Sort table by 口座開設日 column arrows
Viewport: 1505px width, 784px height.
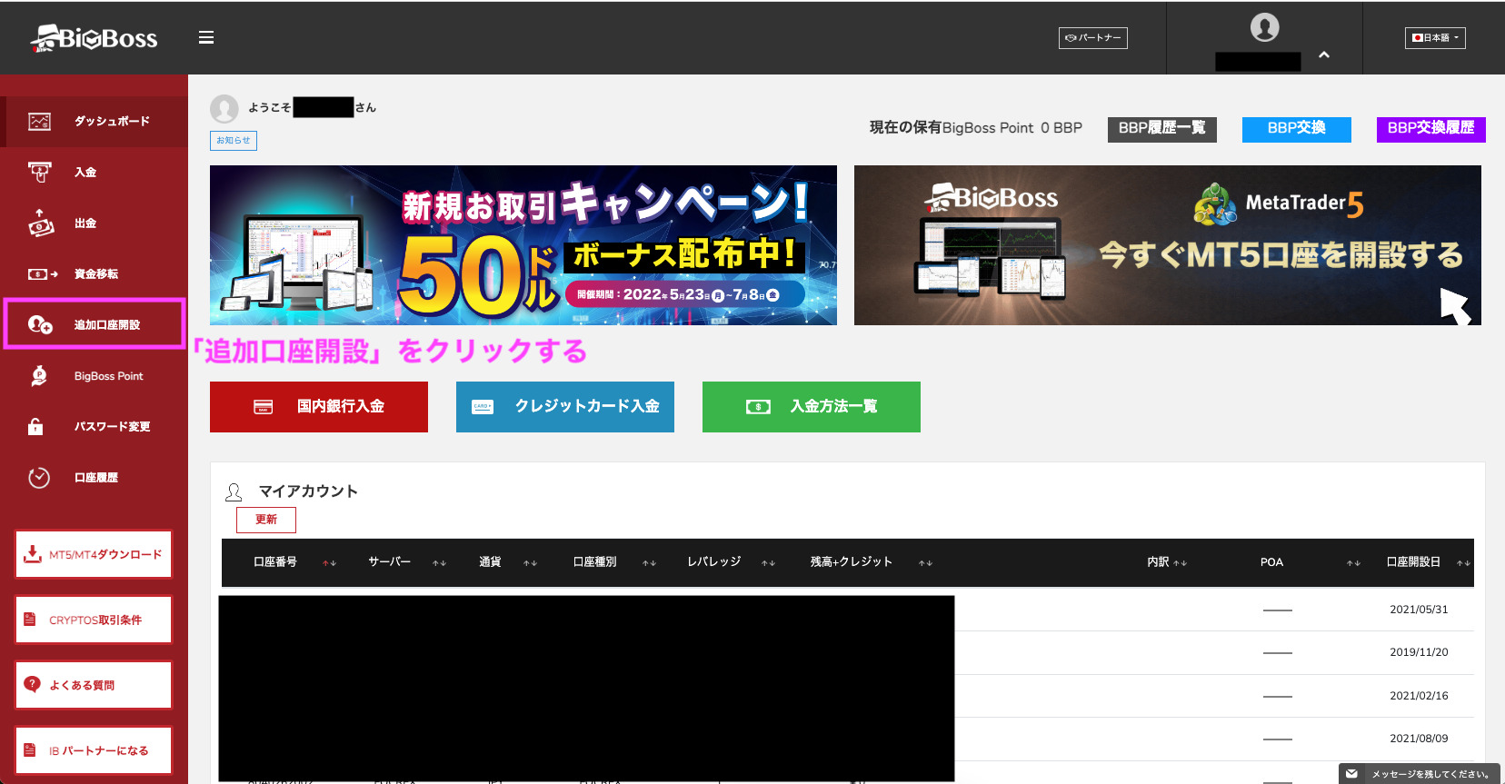click(x=1463, y=563)
